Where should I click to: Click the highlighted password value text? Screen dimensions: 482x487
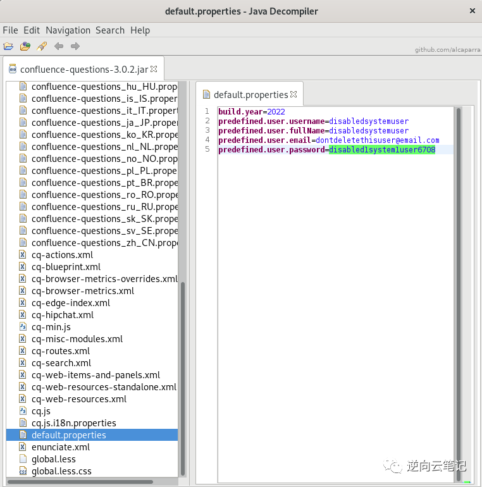tap(381, 150)
